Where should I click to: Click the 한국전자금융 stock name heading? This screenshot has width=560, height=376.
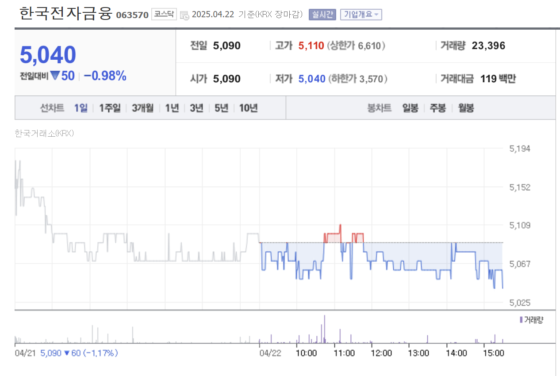(65, 13)
